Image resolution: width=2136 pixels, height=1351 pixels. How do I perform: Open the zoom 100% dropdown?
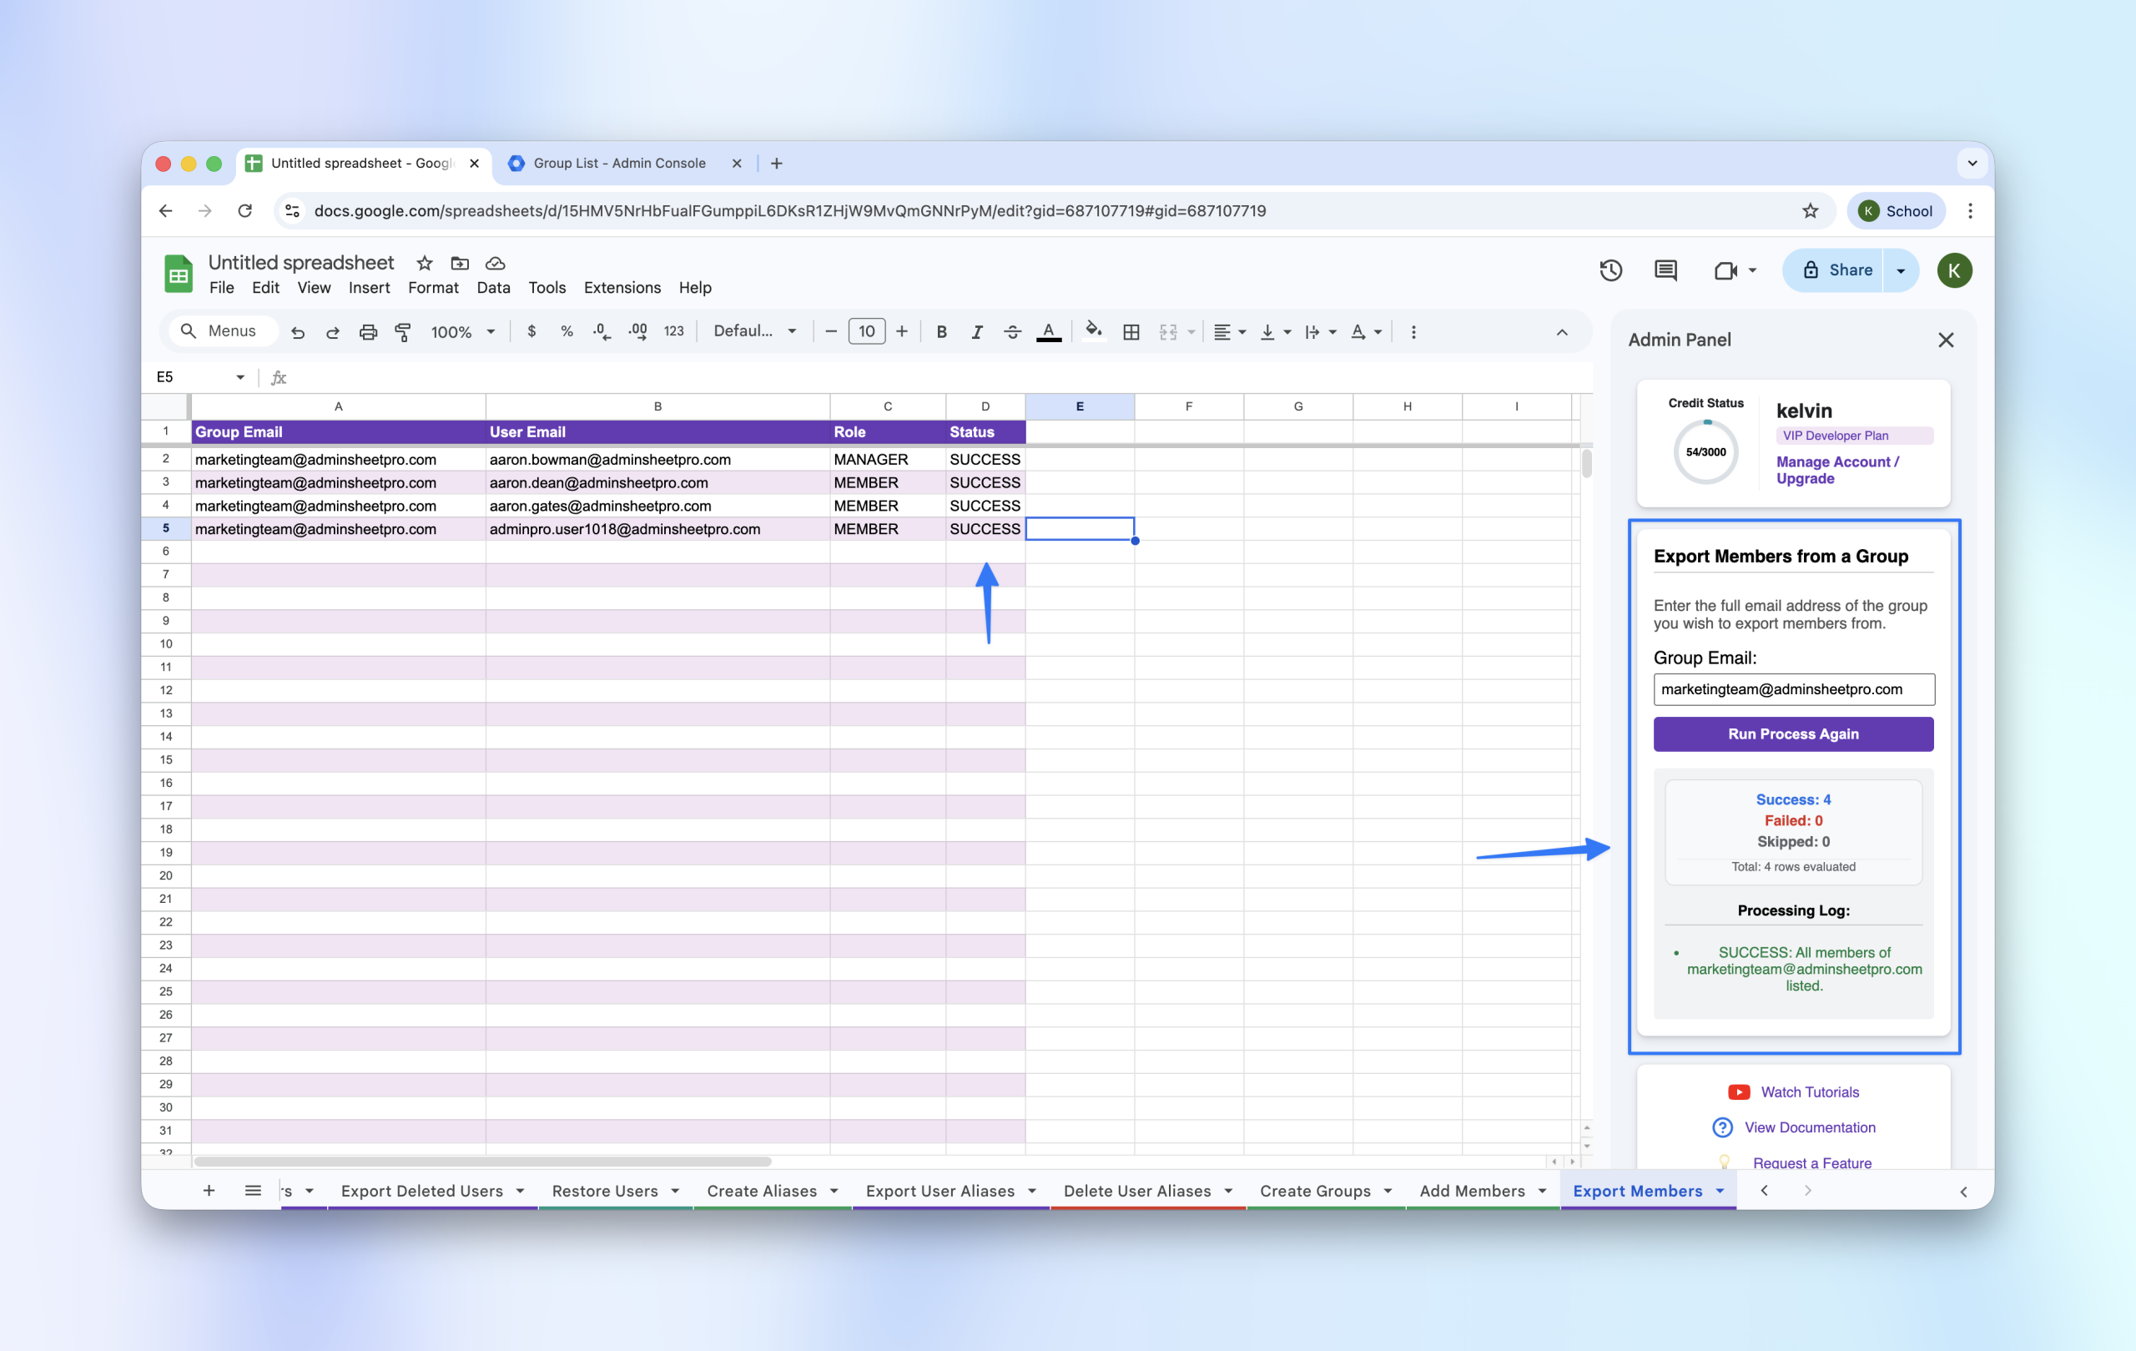(x=462, y=332)
